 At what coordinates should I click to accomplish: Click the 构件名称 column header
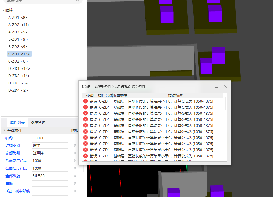(x=105, y=95)
